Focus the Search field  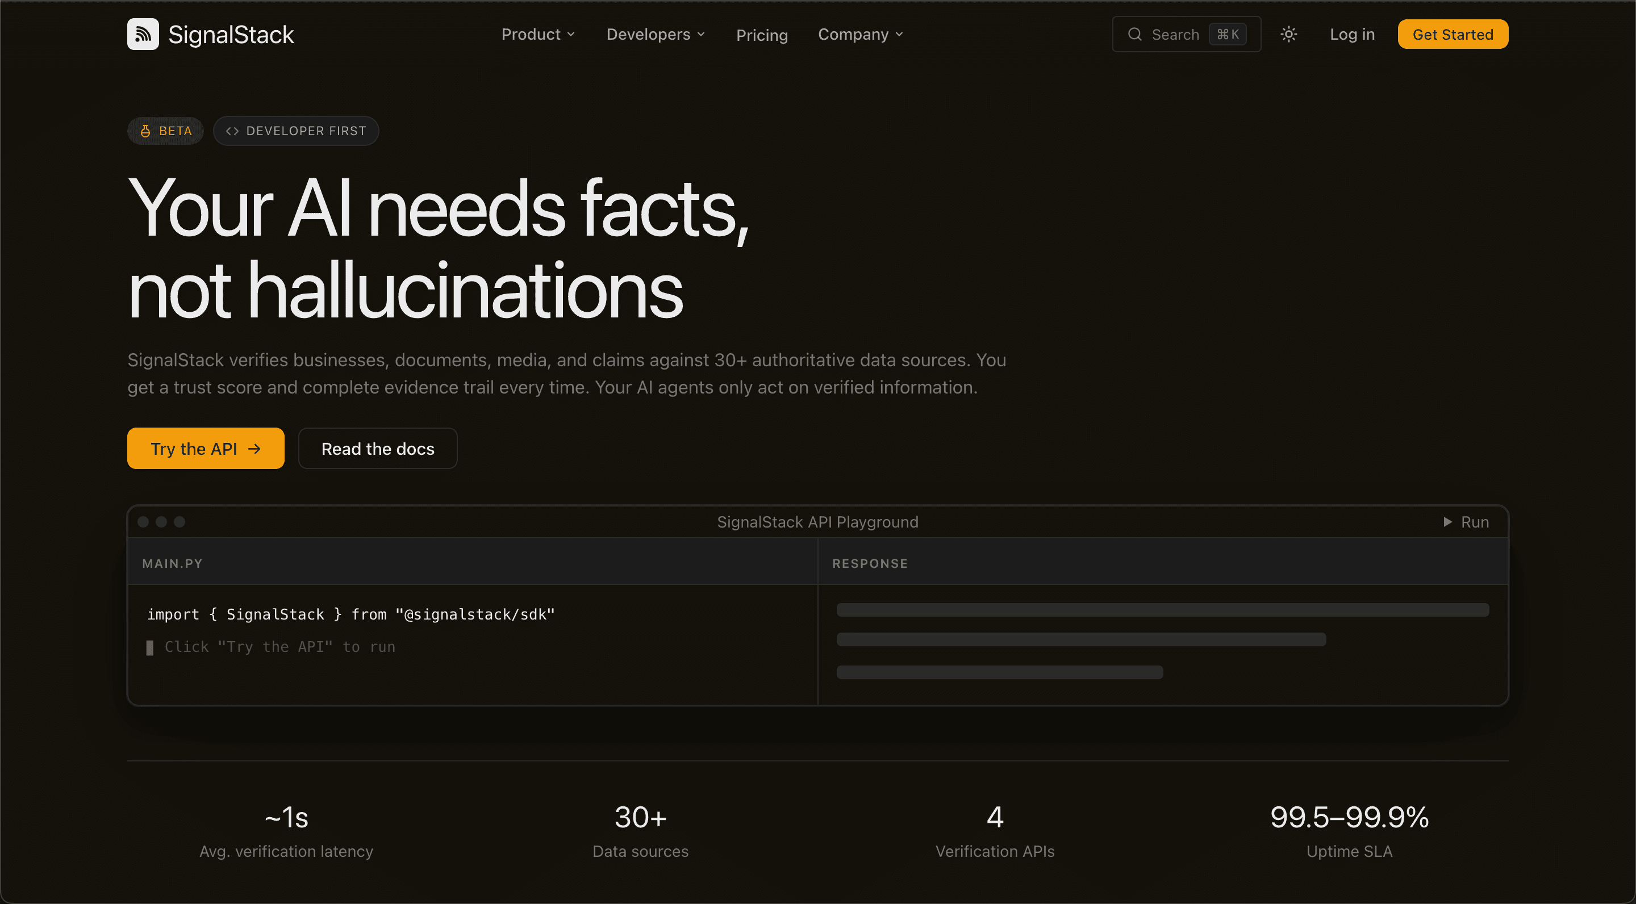[x=1186, y=34]
